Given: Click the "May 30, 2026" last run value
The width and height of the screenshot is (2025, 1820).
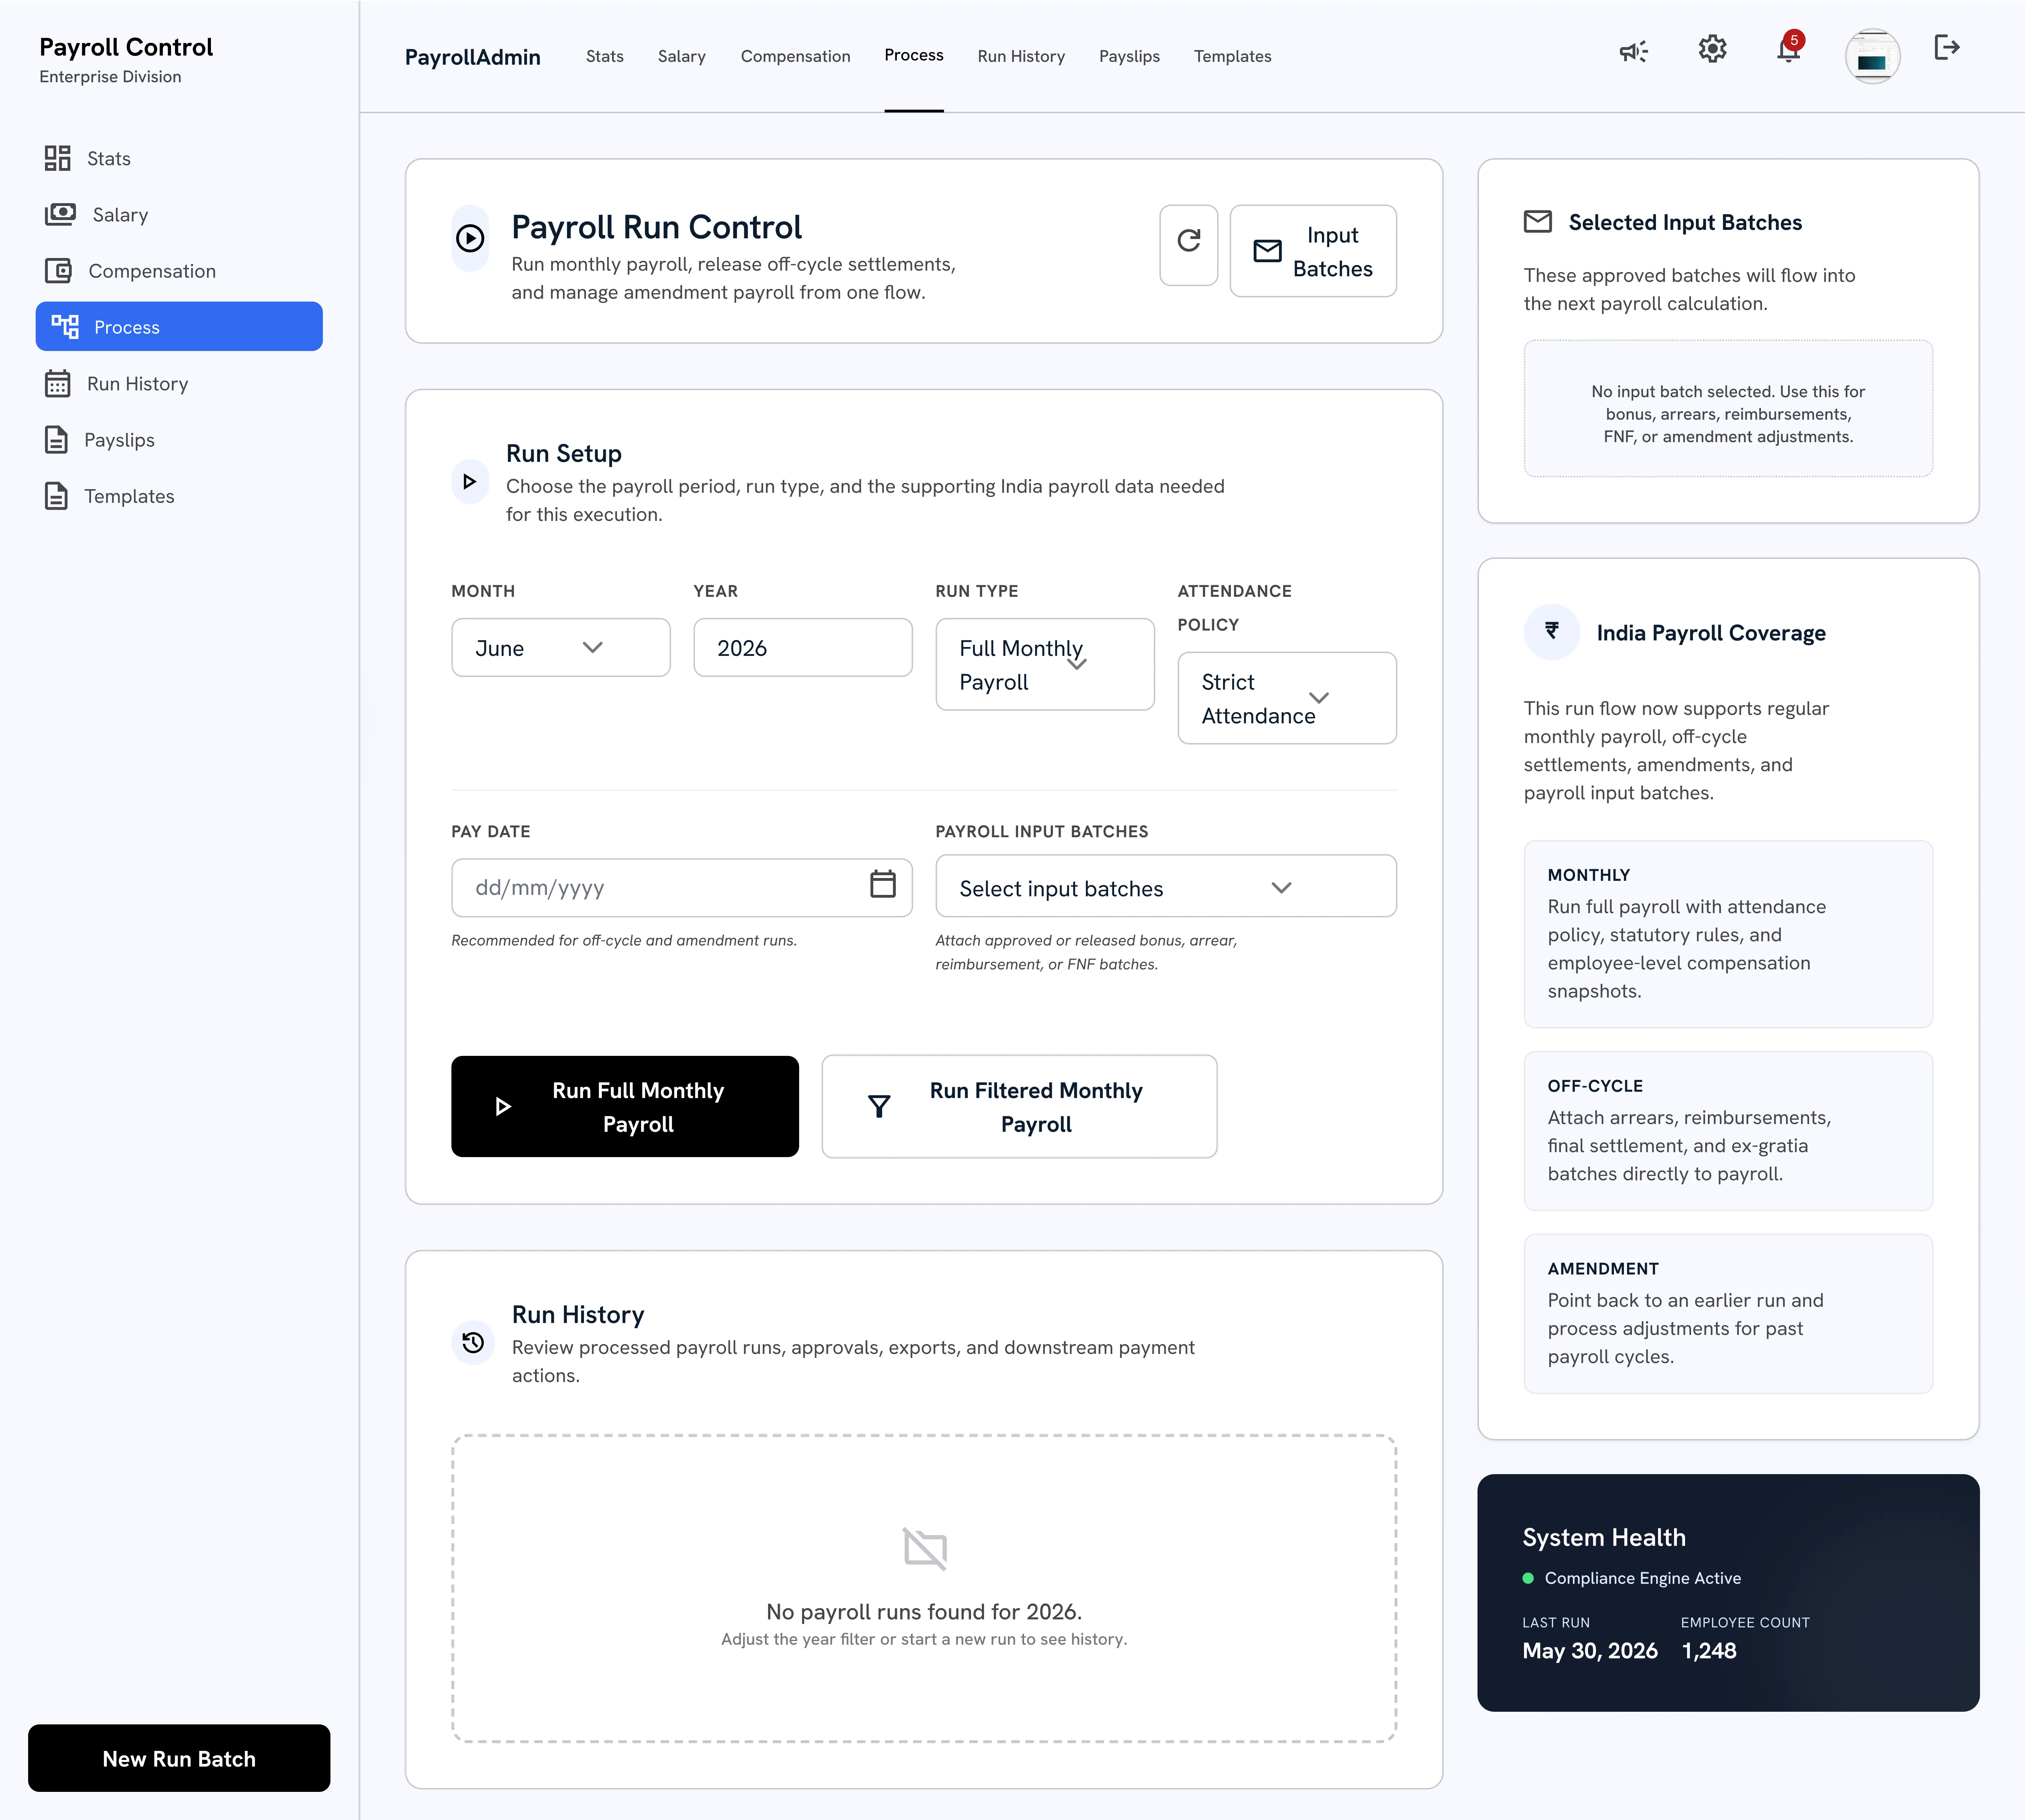Looking at the screenshot, I should (1590, 1651).
